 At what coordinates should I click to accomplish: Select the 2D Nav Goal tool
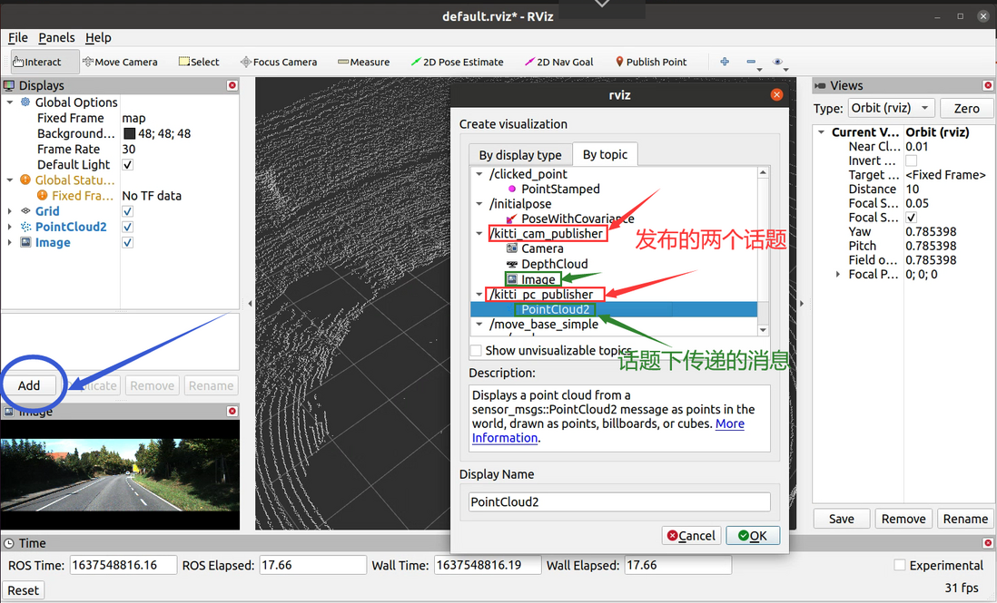pos(559,62)
